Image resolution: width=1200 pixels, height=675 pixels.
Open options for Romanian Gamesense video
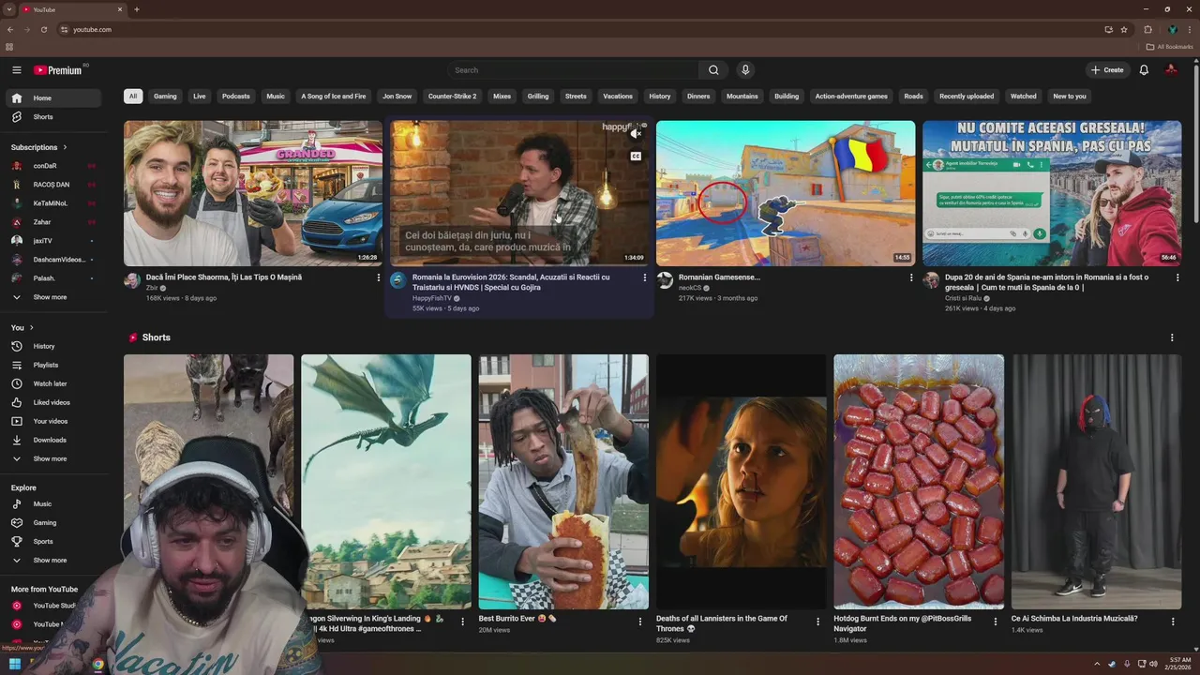pos(911,277)
